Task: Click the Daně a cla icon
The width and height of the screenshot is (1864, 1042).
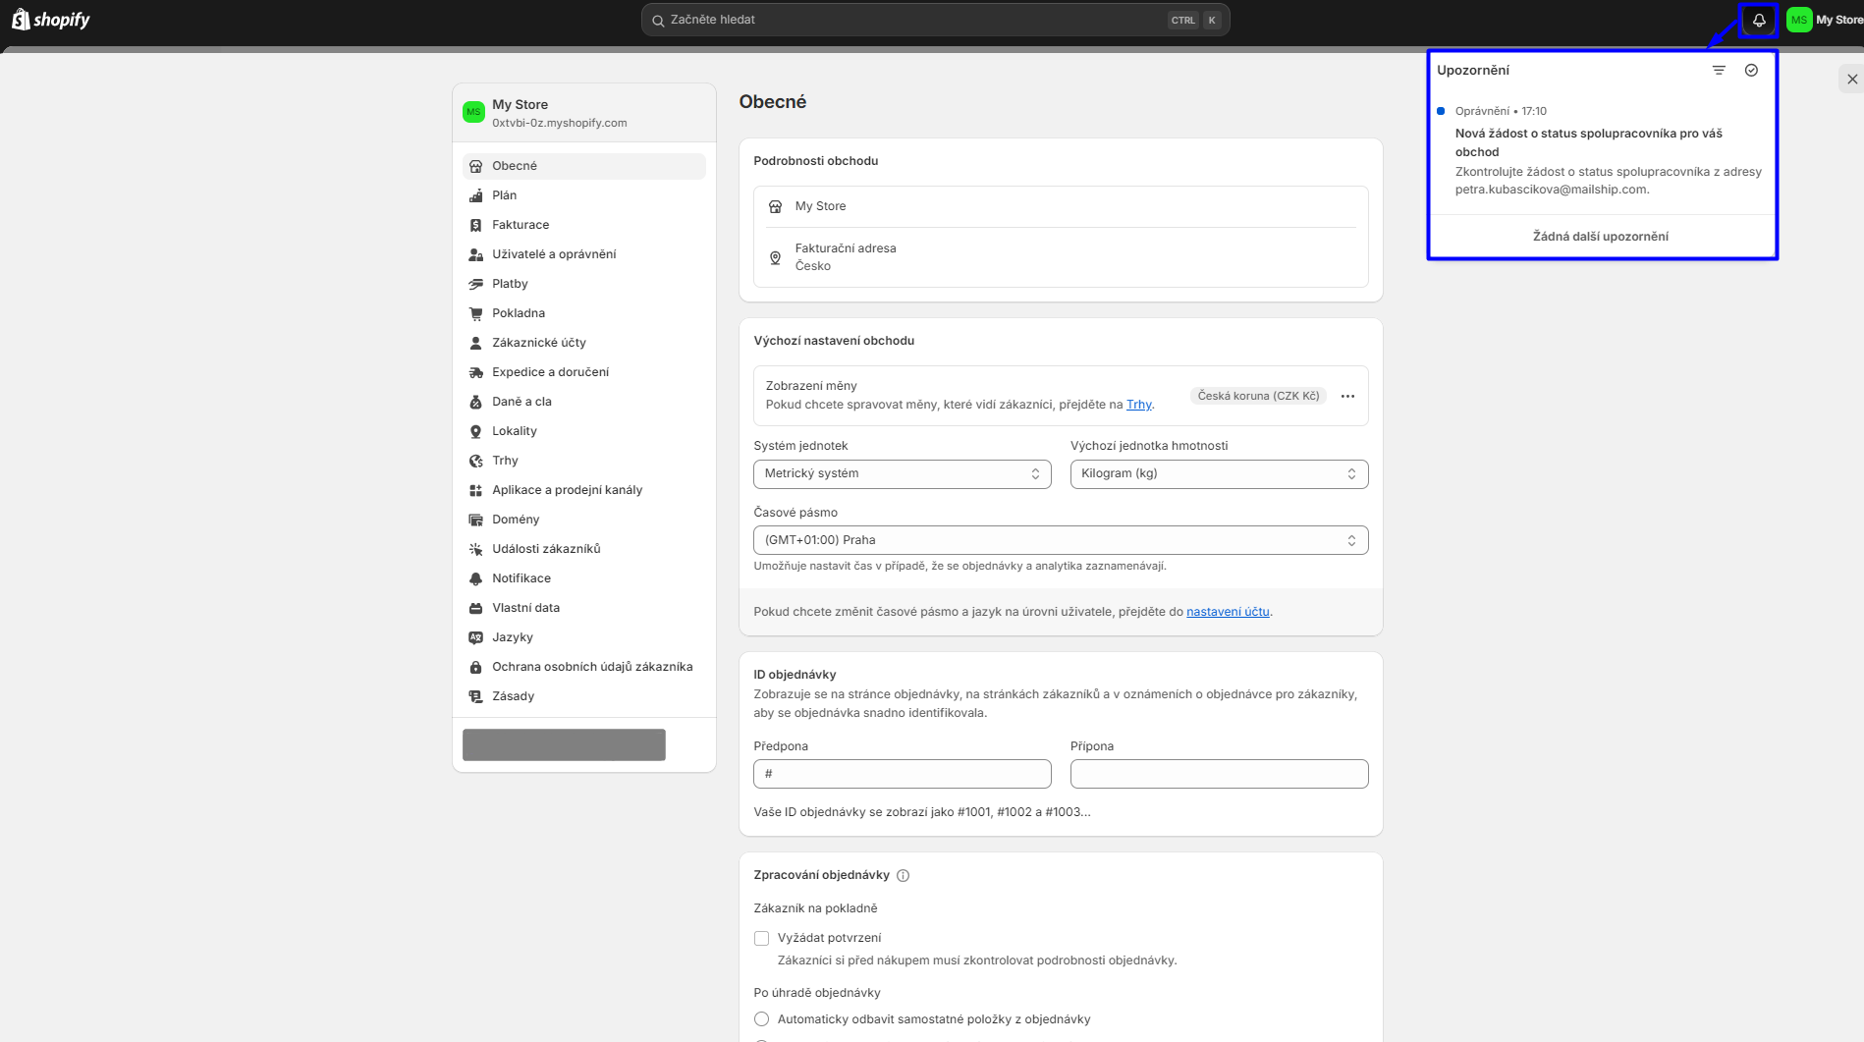Action: point(476,402)
